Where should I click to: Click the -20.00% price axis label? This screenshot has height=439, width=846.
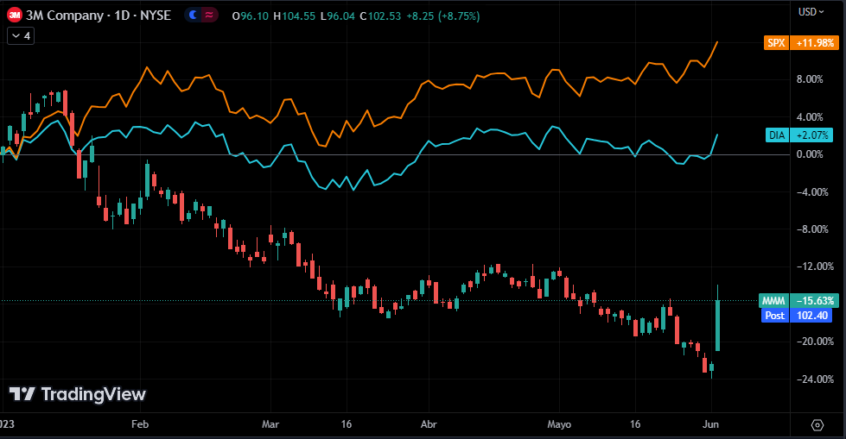[815, 341]
